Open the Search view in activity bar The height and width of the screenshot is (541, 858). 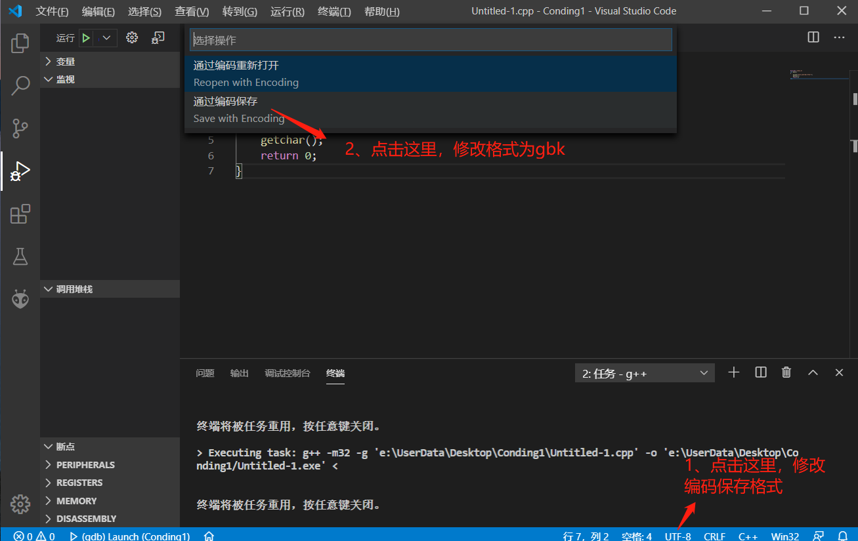point(20,86)
